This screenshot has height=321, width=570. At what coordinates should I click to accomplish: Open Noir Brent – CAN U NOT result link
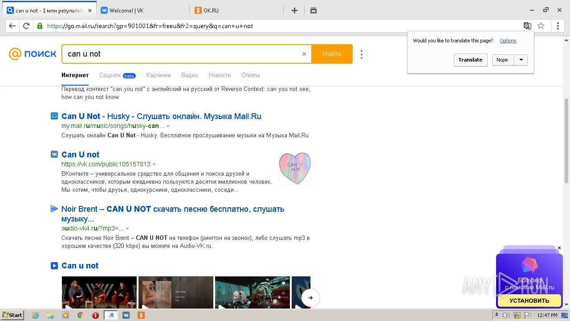coord(173,214)
